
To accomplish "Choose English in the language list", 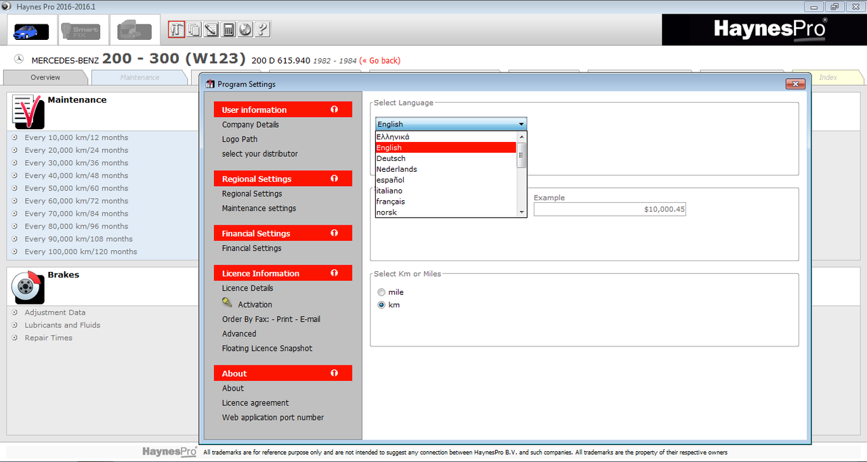I will [446, 147].
